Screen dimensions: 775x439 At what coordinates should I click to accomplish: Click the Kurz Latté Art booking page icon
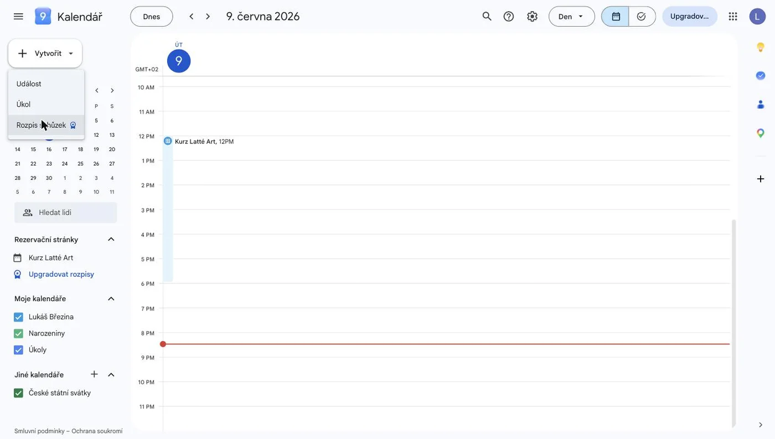tap(18, 258)
